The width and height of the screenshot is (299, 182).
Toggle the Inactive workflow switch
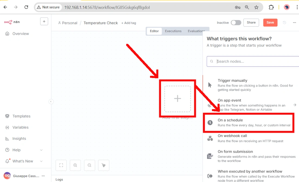(236, 23)
